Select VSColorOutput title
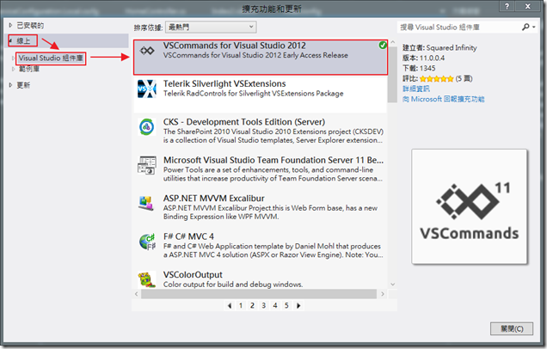This screenshot has height=349, width=547. click(193, 274)
